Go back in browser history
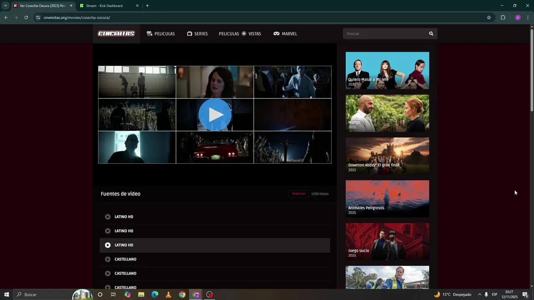The height and width of the screenshot is (300, 534). [x=6, y=17]
